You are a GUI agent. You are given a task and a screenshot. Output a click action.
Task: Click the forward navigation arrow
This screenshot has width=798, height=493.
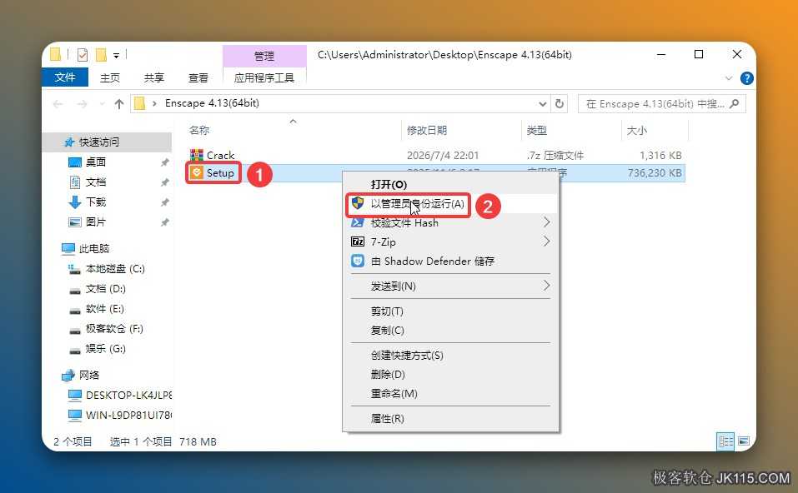[x=82, y=104]
